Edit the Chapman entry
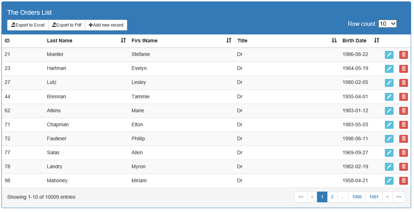 [x=389, y=125]
